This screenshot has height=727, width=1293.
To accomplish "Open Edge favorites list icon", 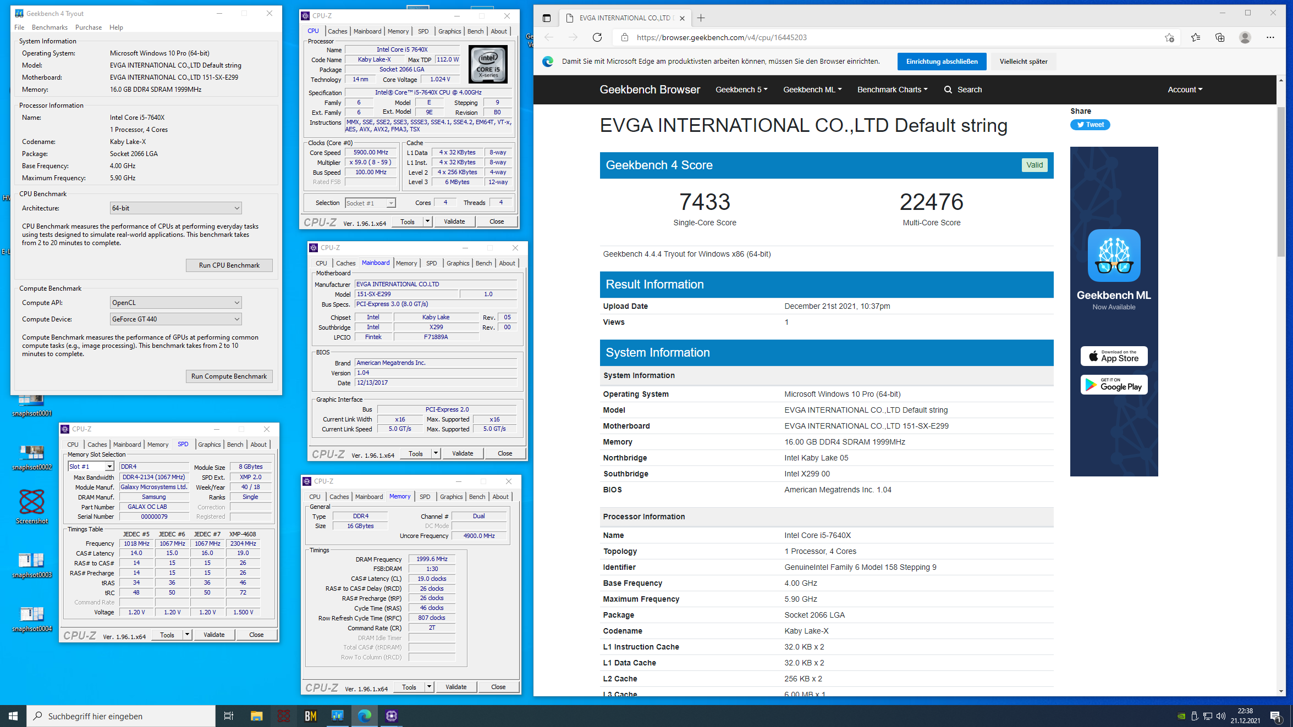I will (x=1195, y=37).
